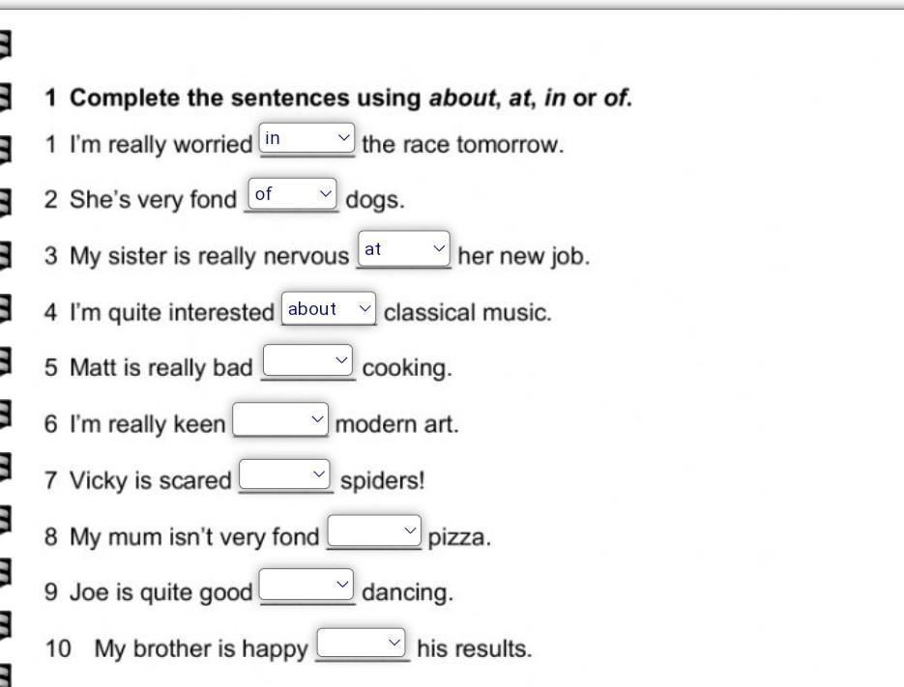
Task: Open the empty dropdown before 'cooking'
Action: (x=308, y=361)
